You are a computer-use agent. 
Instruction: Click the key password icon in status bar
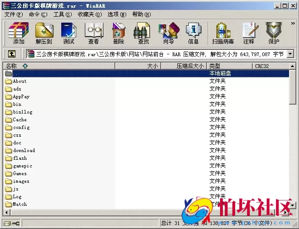tap(16, 223)
